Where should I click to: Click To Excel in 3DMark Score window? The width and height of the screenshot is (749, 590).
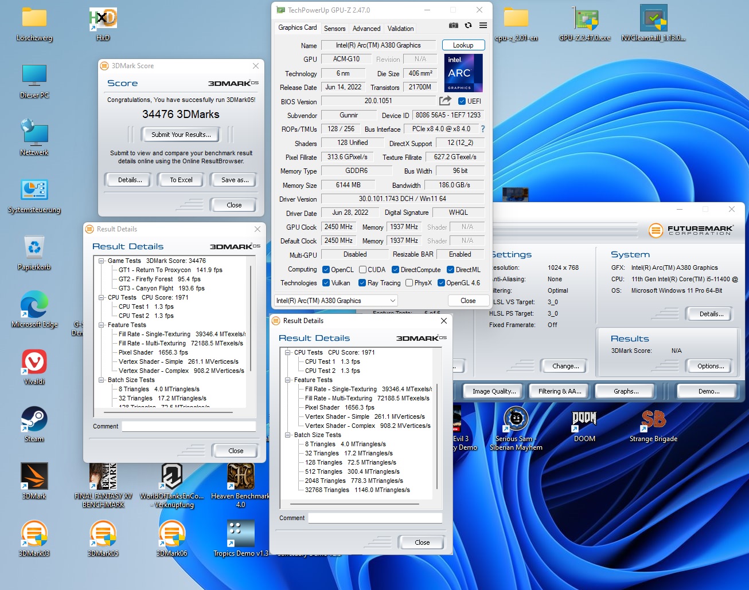tap(181, 180)
